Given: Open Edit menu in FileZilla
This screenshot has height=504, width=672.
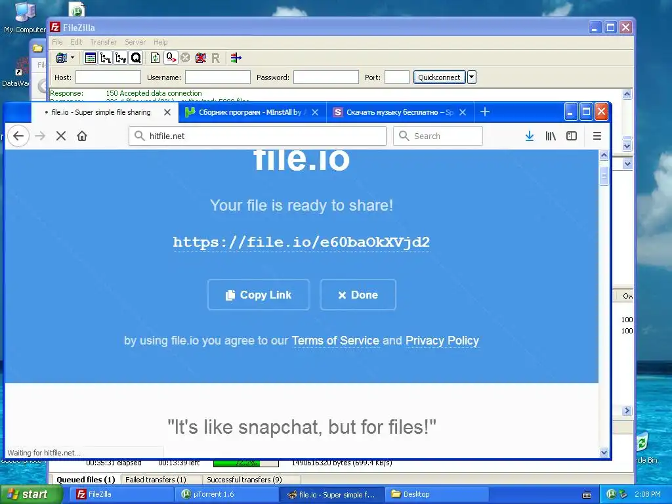Looking at the screenshot, I should 76,42.
